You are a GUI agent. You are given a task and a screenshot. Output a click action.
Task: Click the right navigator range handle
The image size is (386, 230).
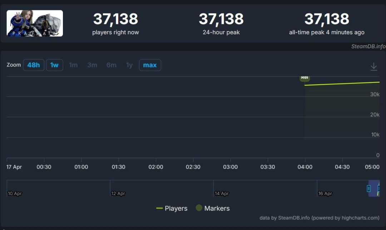click(379, 188)
